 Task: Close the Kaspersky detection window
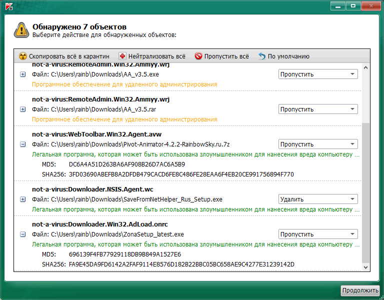click(x=371, y=6)
